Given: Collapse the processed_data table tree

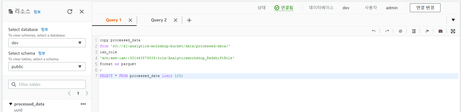Looking at the screenshot, I should (11, 104).
